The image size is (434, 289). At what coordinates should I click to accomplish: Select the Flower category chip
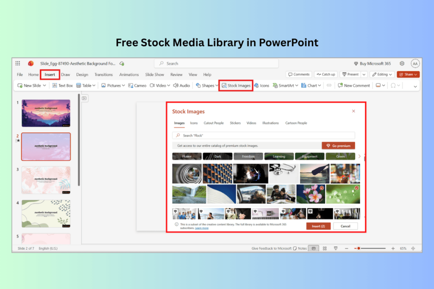tap(187, 157)
